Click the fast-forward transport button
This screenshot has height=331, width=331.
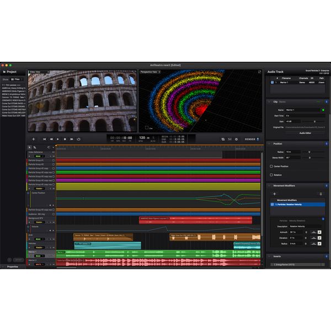pos(72,139)
